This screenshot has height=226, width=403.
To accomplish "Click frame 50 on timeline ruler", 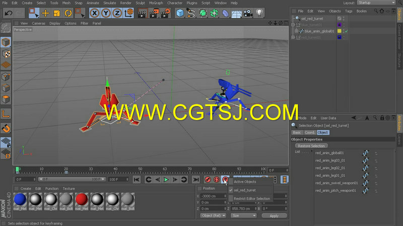I will click(140, 170).
